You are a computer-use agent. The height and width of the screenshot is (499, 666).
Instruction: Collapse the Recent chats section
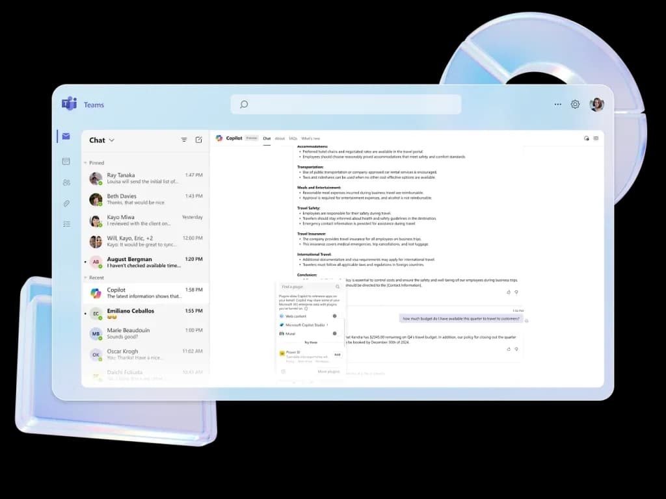(x=85, y=278)
